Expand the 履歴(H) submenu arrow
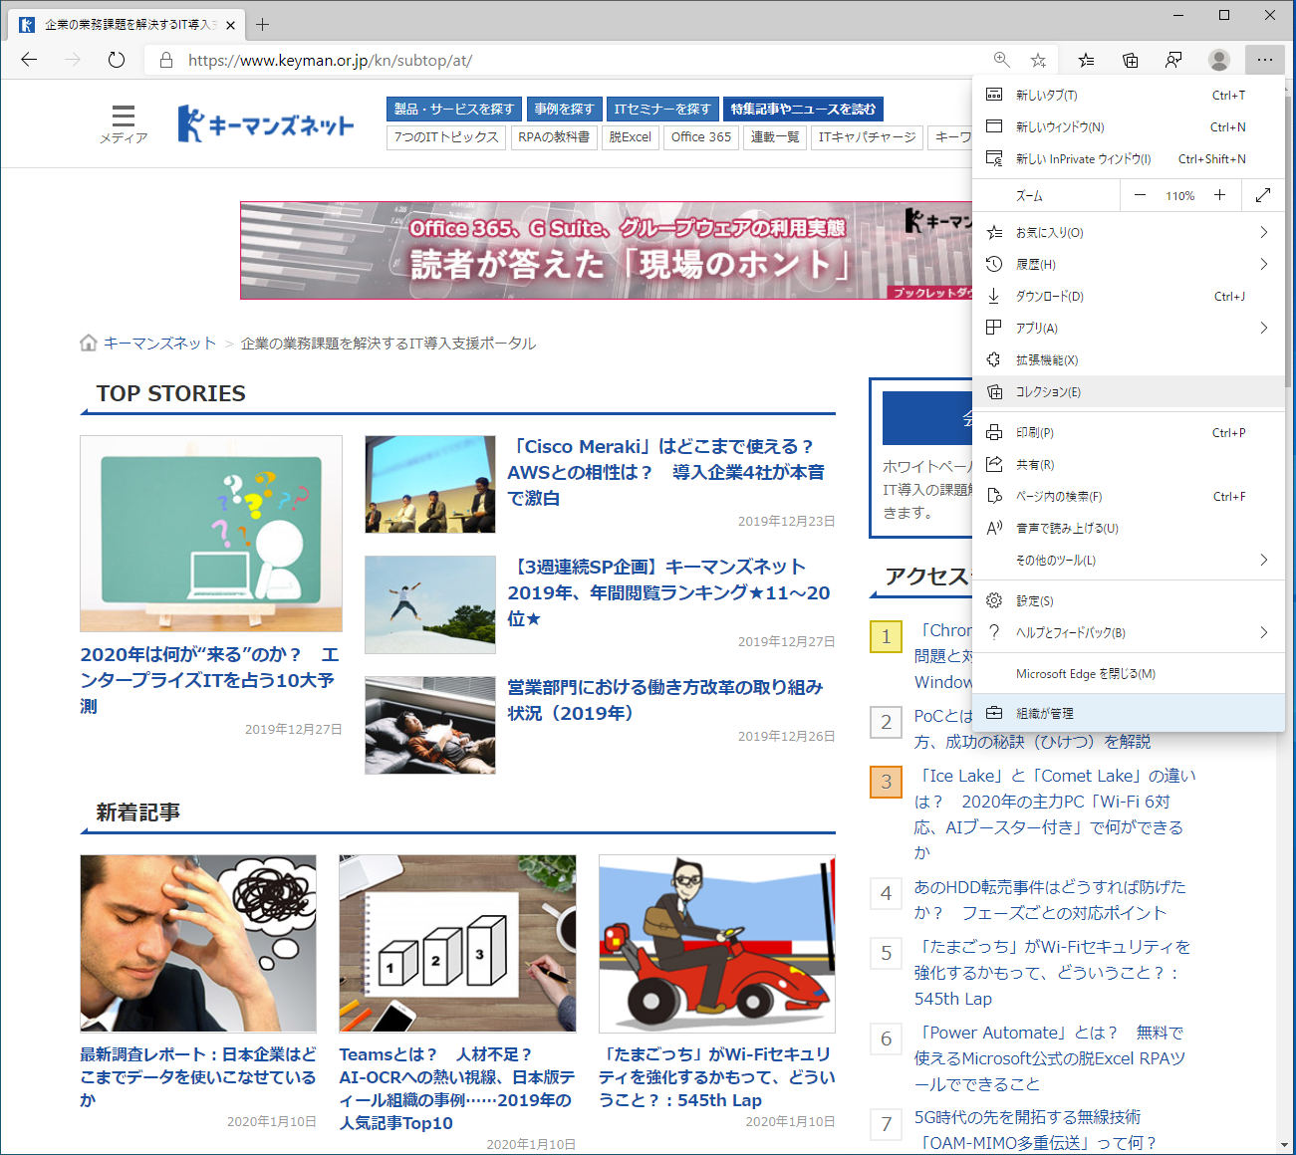Screen dimensions: 1296x1155 click(x=1263, y=265)
